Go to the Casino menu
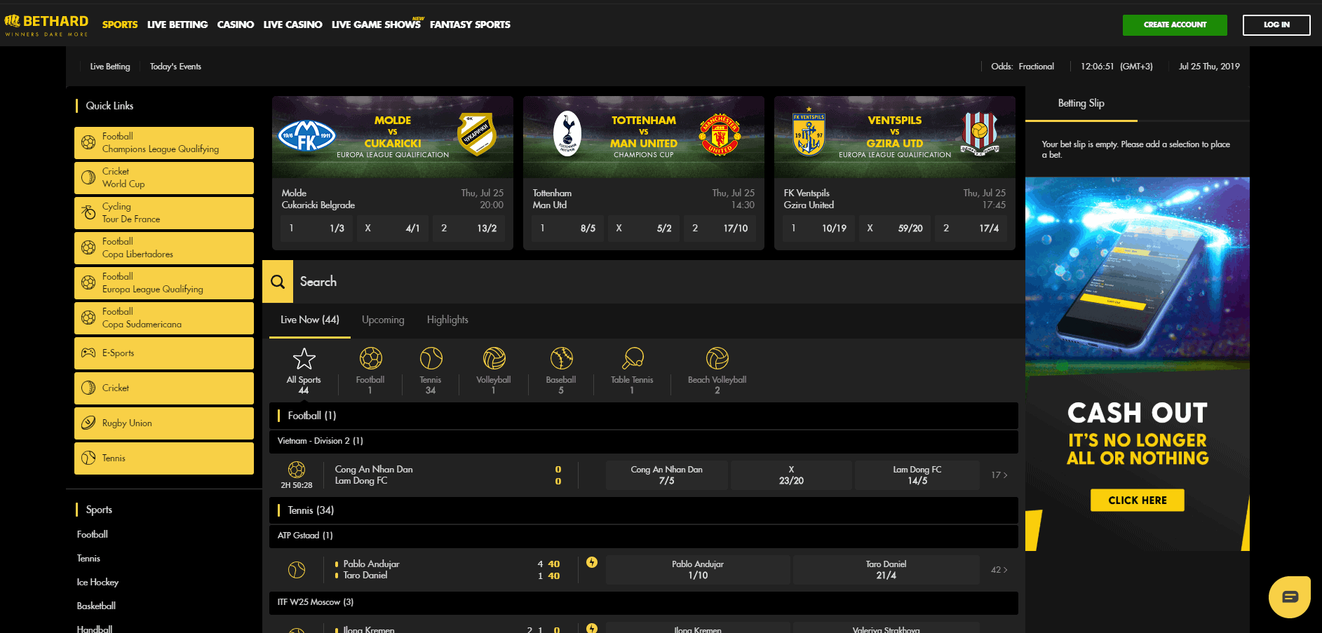Viewport: 1322px width, 633px height. [x=236, y=25]
